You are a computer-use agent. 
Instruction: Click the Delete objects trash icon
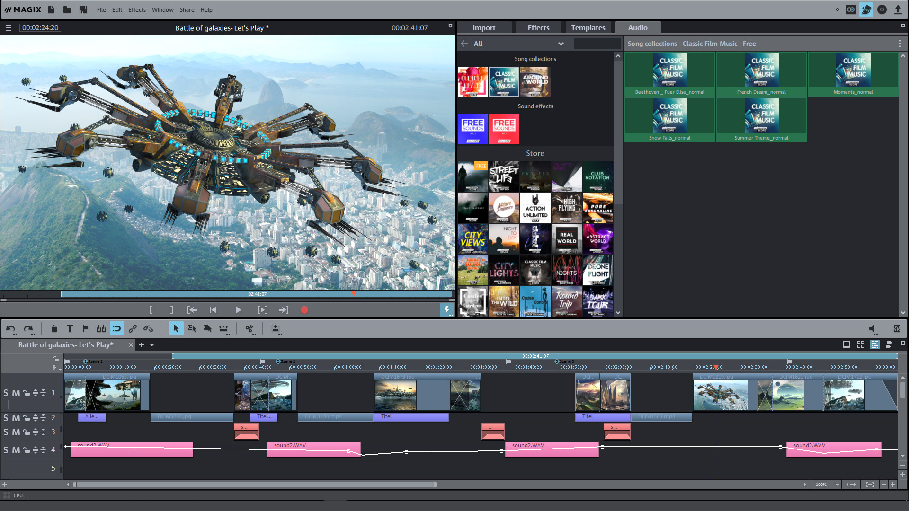tap(54, 328)
